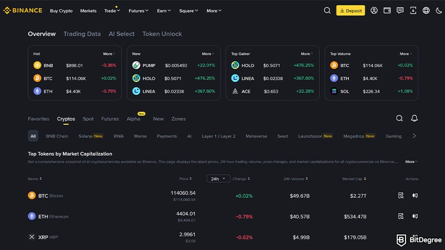Click the price alert bell icon

point(414,118)
